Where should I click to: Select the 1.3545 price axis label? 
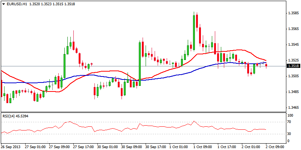click(293, 45)
